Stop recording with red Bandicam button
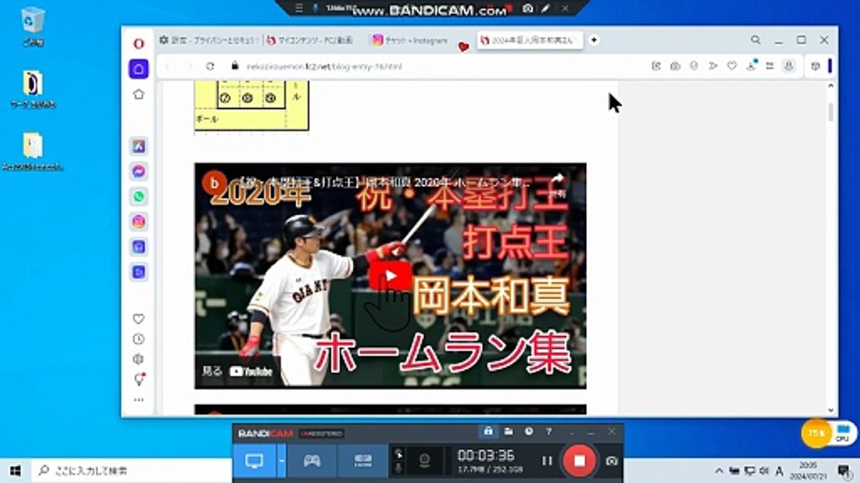 (x=580, y=461)
